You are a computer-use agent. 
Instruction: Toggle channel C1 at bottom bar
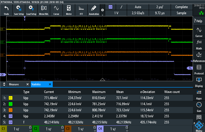(x=3, y=129)
